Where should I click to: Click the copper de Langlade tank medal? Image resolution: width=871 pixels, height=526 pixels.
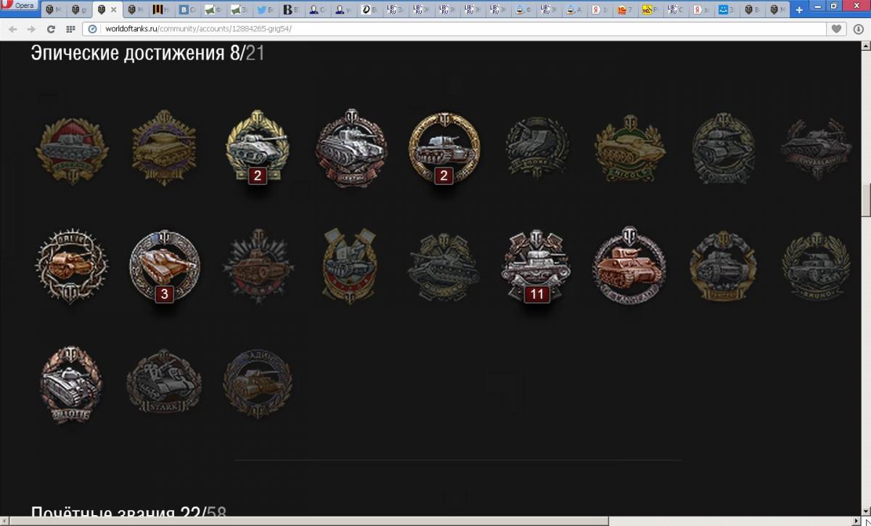pyautogui.click(x=629, y=266)
